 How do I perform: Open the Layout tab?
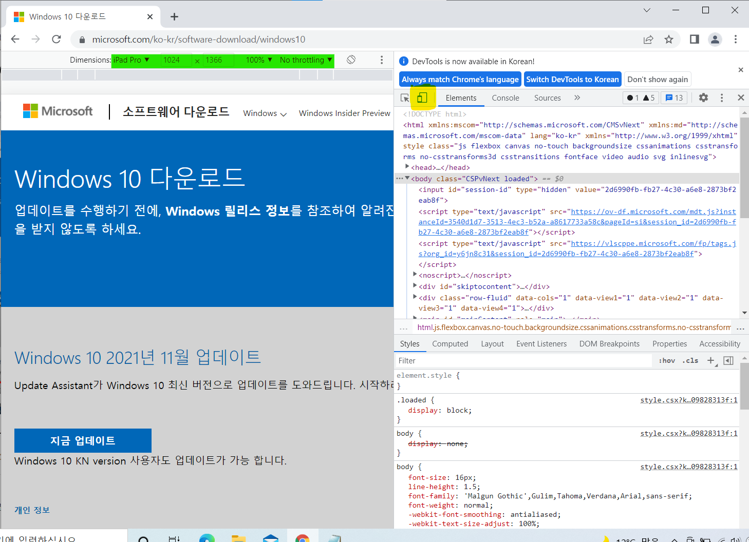[x=492, y=344]
